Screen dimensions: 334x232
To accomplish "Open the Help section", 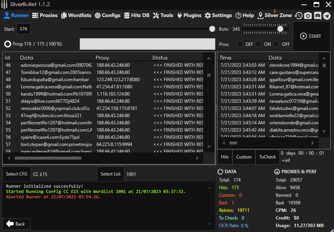I will pyautogui.click(x=244, y=16).
